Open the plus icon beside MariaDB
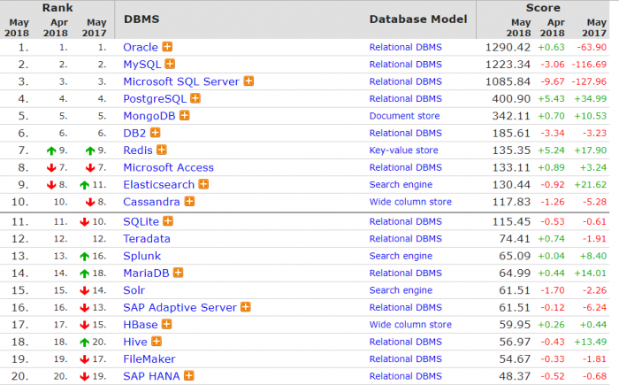Screen dimensions: 619x385 (178, 273)
